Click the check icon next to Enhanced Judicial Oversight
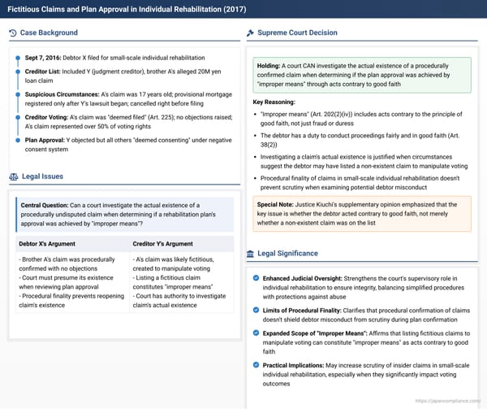487x409 pixels. tap(256, 278)
